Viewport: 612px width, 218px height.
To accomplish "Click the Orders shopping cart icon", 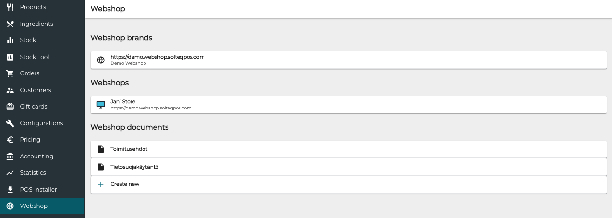I will pos(10,73).
